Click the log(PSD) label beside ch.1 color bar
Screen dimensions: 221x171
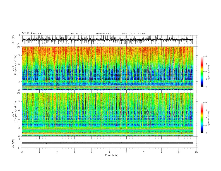209,73
